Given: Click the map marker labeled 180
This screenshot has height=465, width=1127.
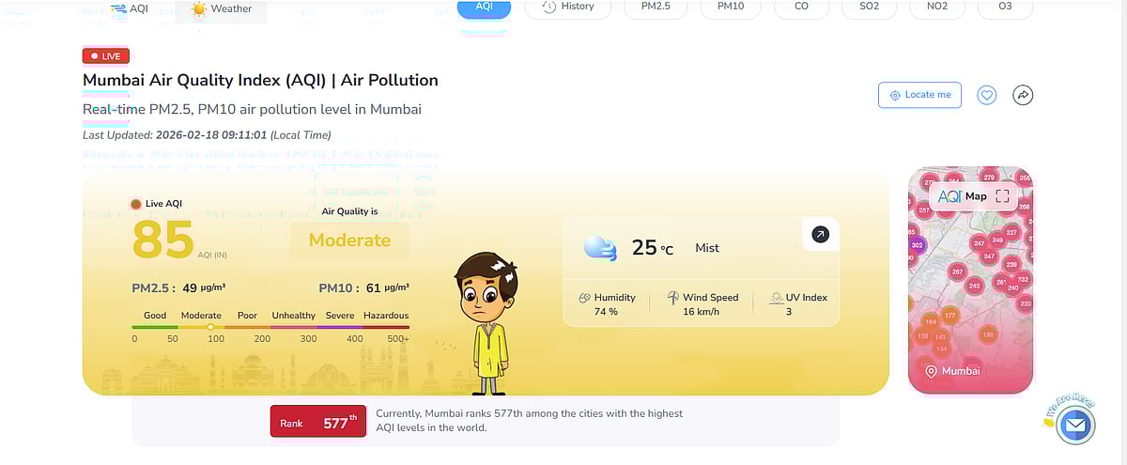Looking at the screenshot, I should point(988,333).
